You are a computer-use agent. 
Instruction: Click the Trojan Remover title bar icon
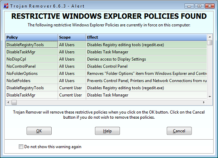coord(6,6)
